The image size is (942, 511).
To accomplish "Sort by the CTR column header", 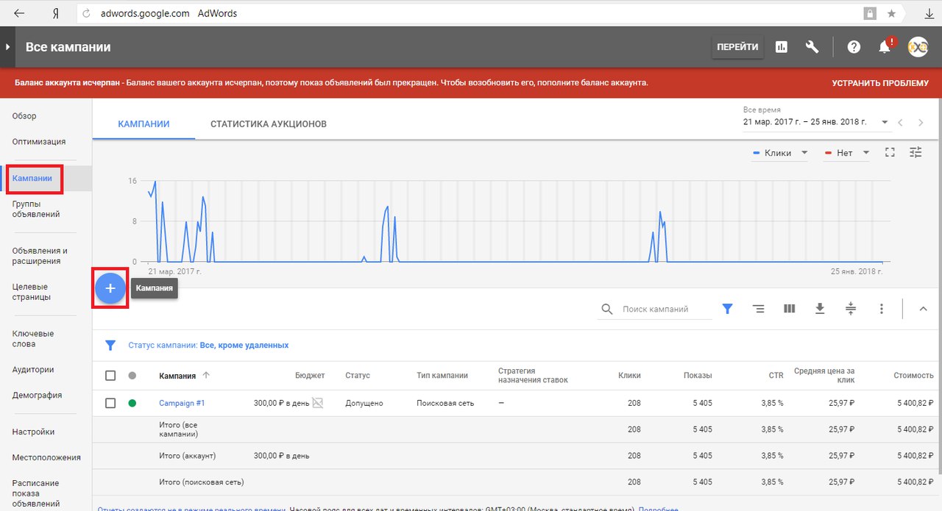I will point(776,376).
